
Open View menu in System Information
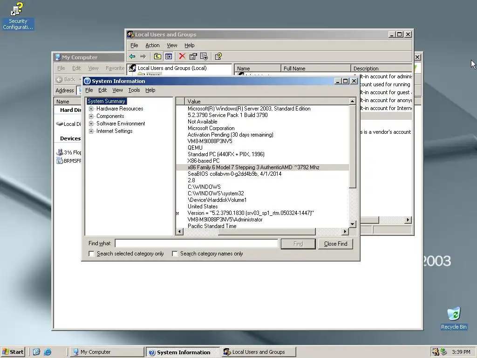(117, 90)
